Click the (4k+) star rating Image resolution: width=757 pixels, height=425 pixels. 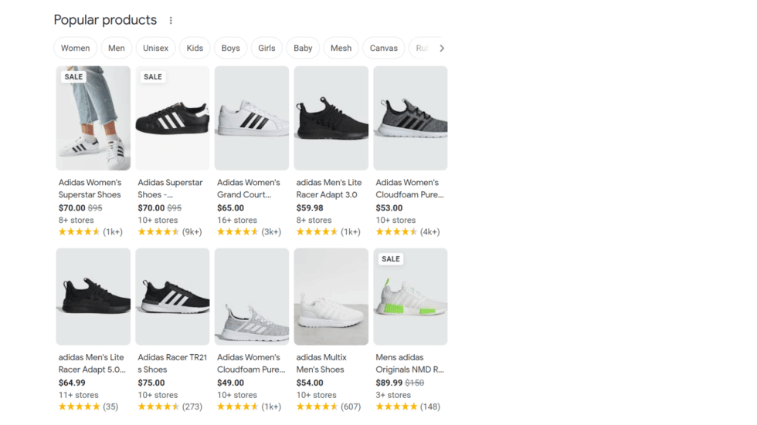pyautogui.click(x=408, y=231)
